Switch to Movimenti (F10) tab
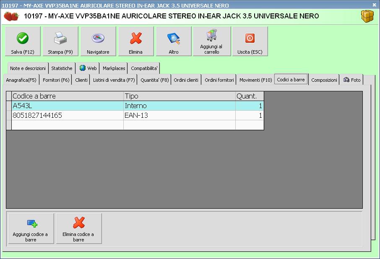The height and width of the screenshot is (259, 380). 256,80
